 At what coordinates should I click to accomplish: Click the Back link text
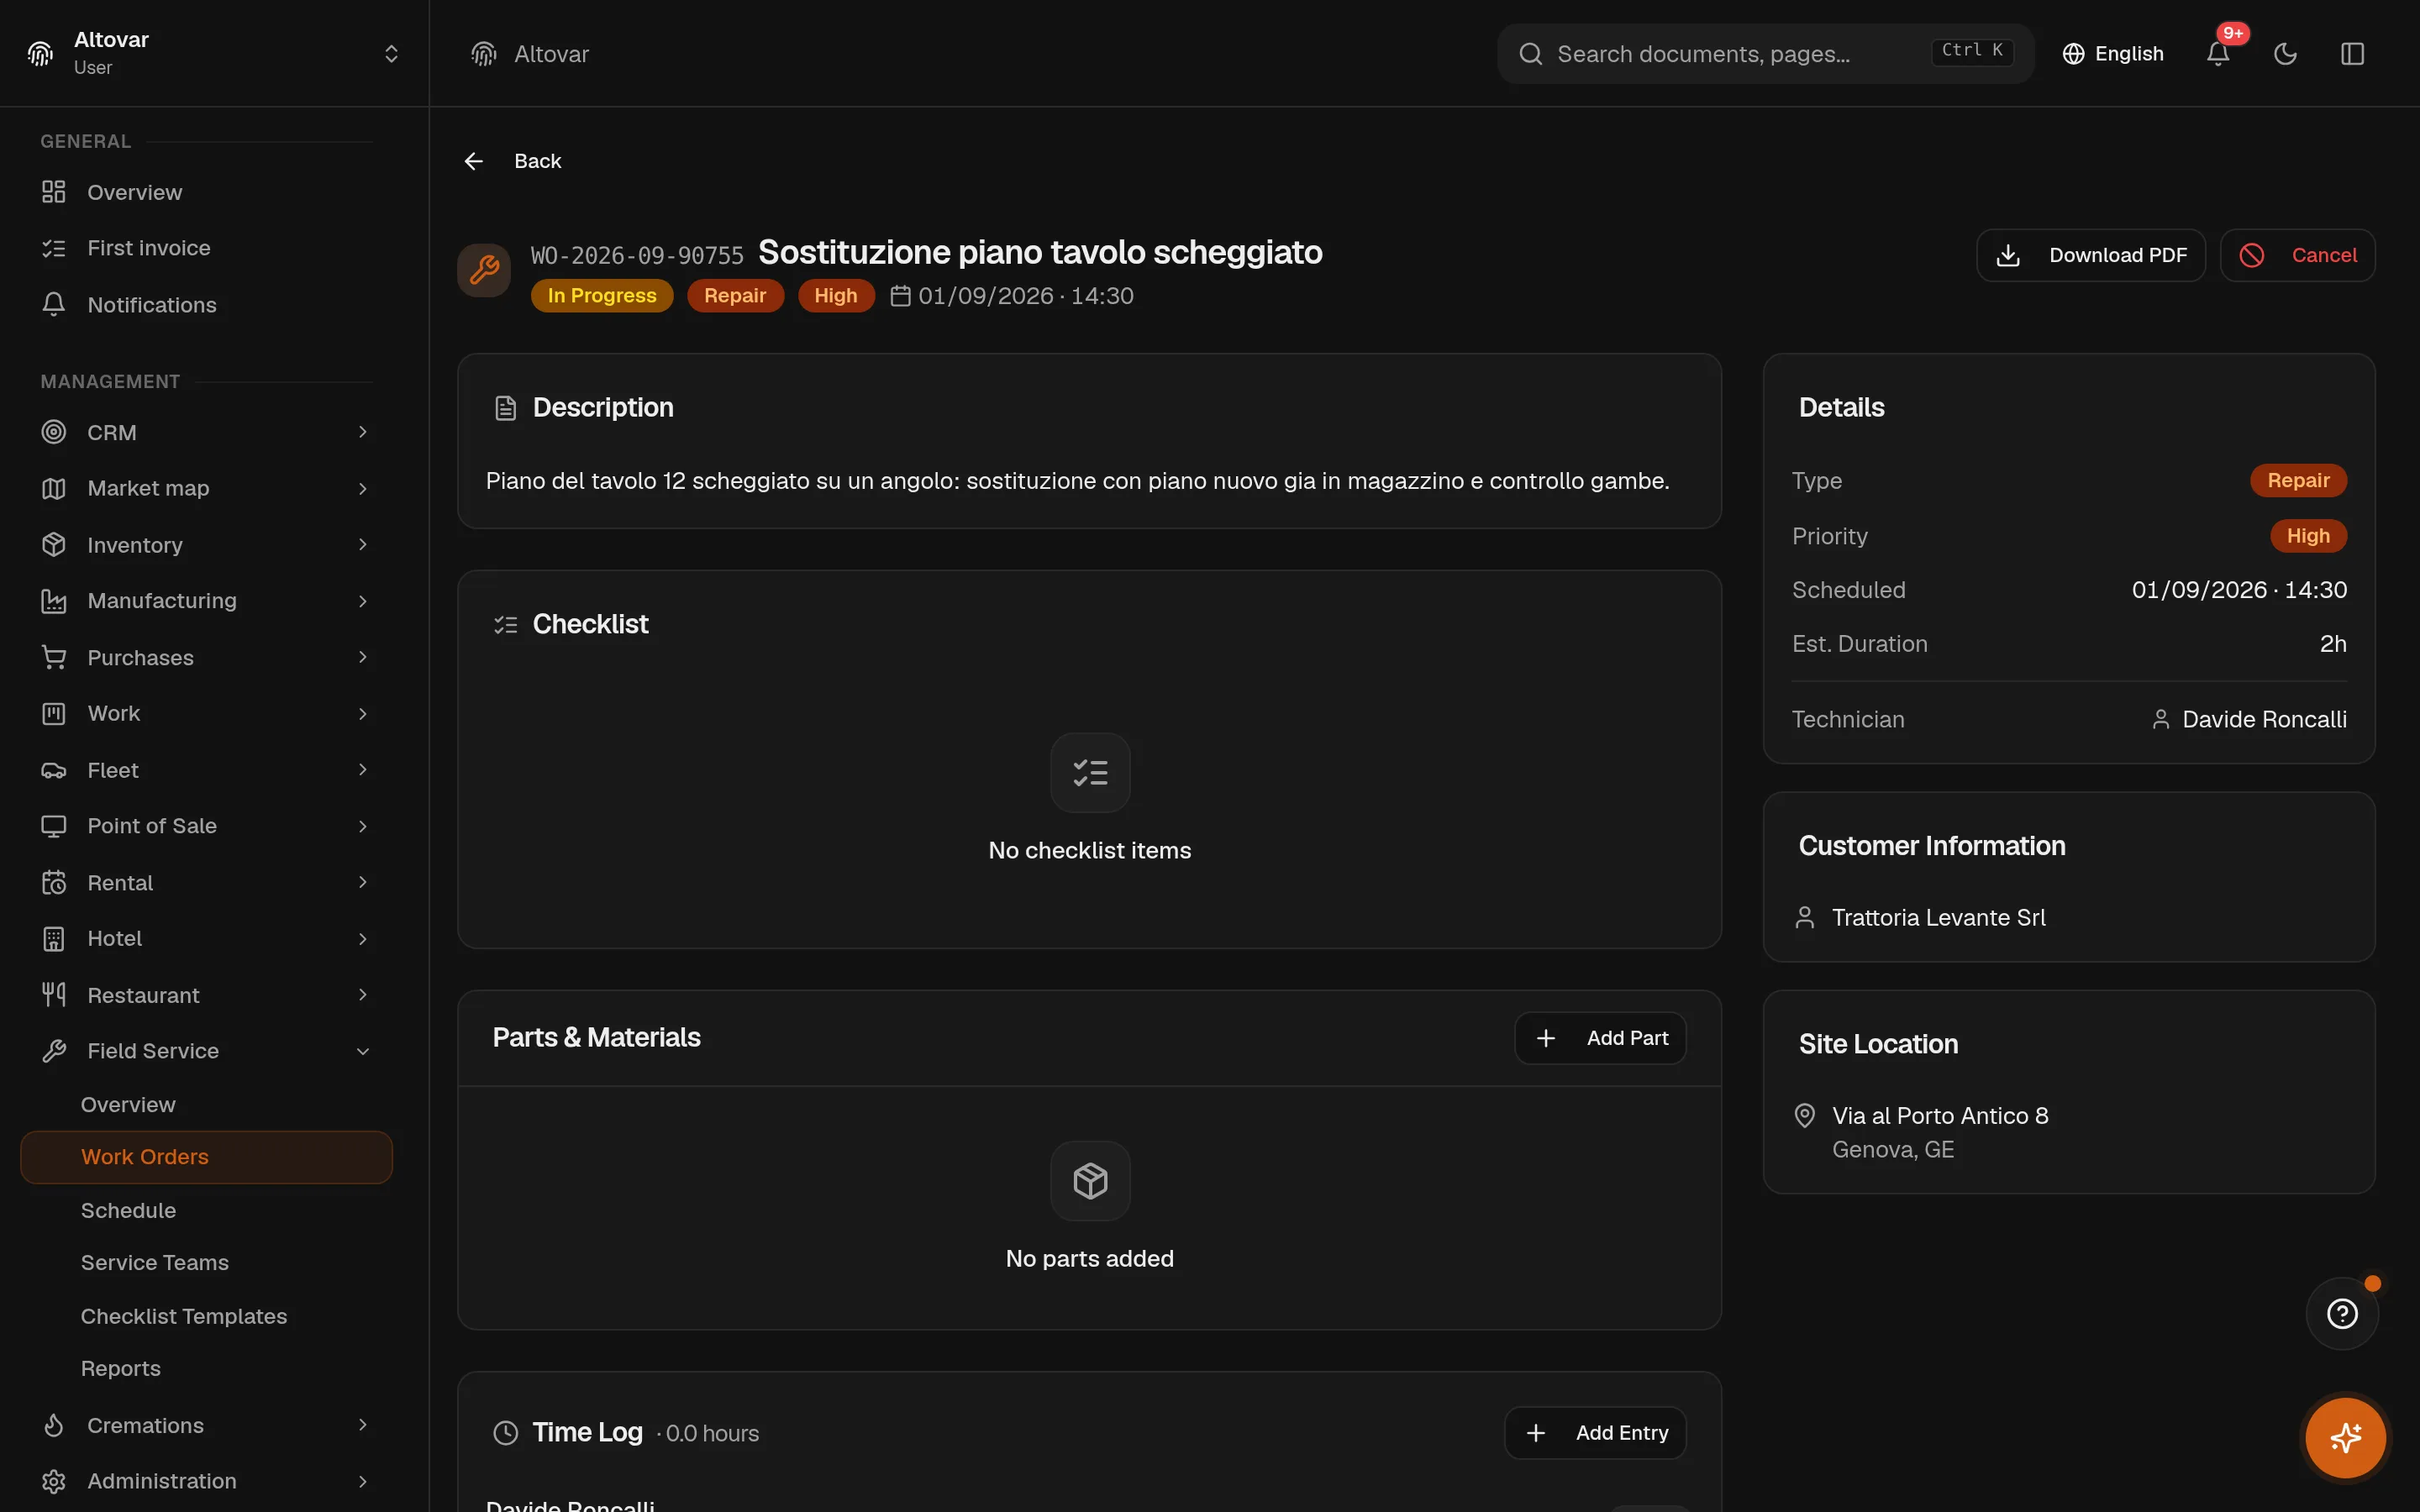pyautogui.click(x=537, y=161)
